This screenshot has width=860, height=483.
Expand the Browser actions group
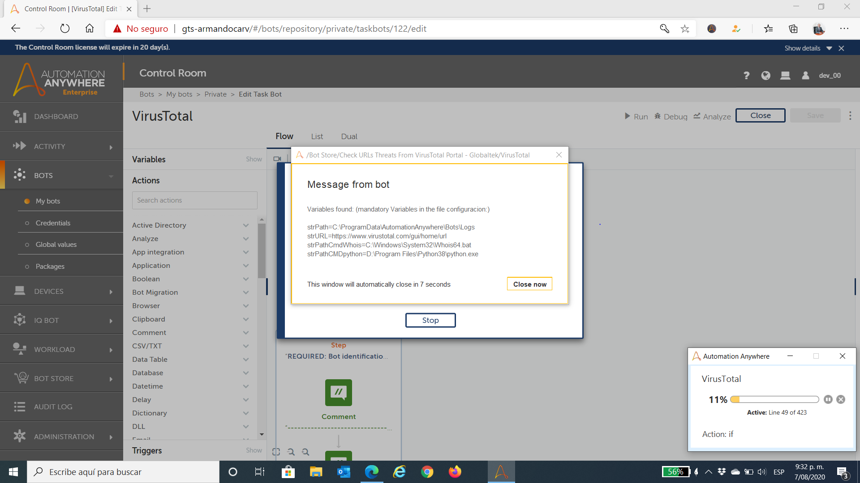(245, 306)
